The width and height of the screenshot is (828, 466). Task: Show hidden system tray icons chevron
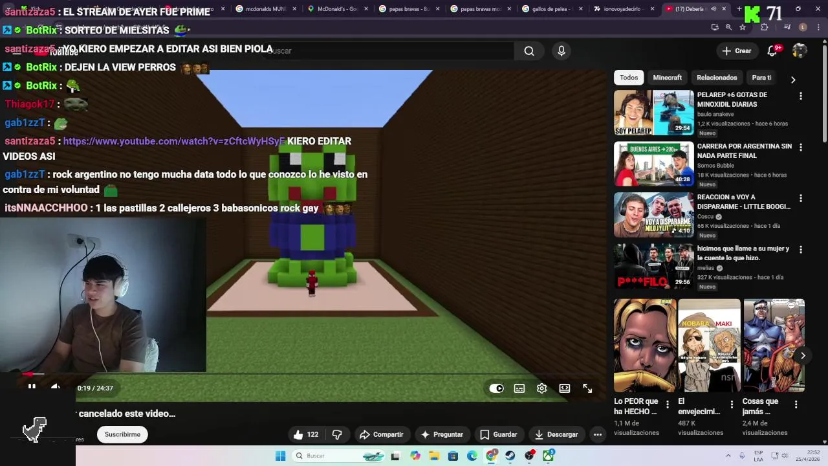click(x=728, y=456)
